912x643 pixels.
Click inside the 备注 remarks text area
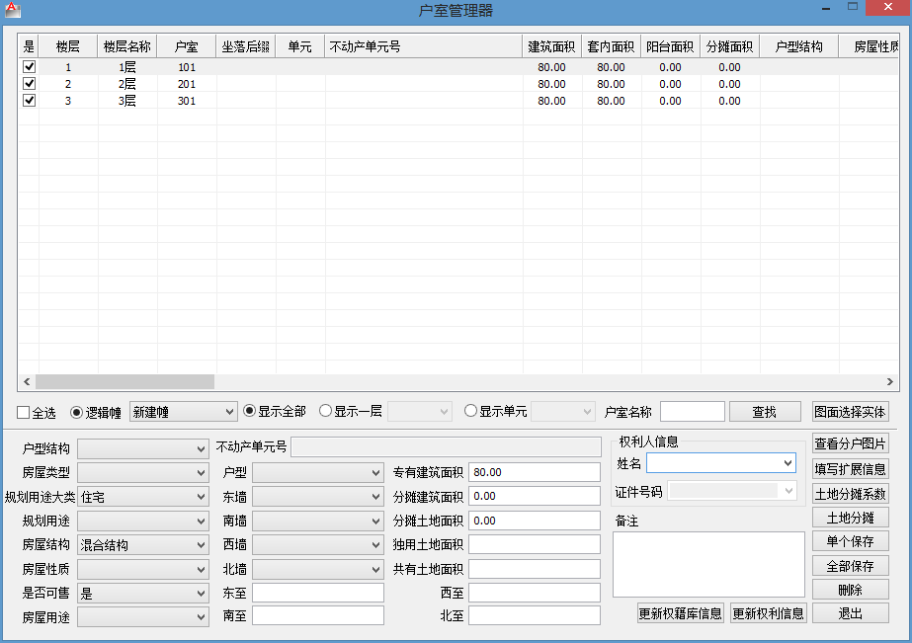[708, 564]
